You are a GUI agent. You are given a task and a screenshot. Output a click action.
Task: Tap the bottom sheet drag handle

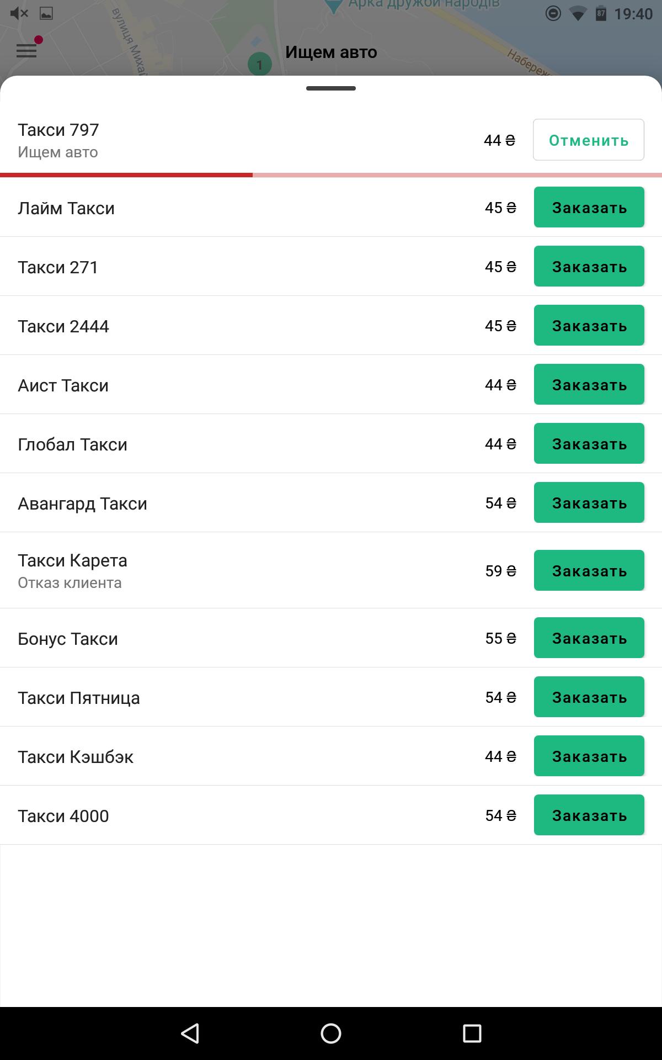(331, 88)
